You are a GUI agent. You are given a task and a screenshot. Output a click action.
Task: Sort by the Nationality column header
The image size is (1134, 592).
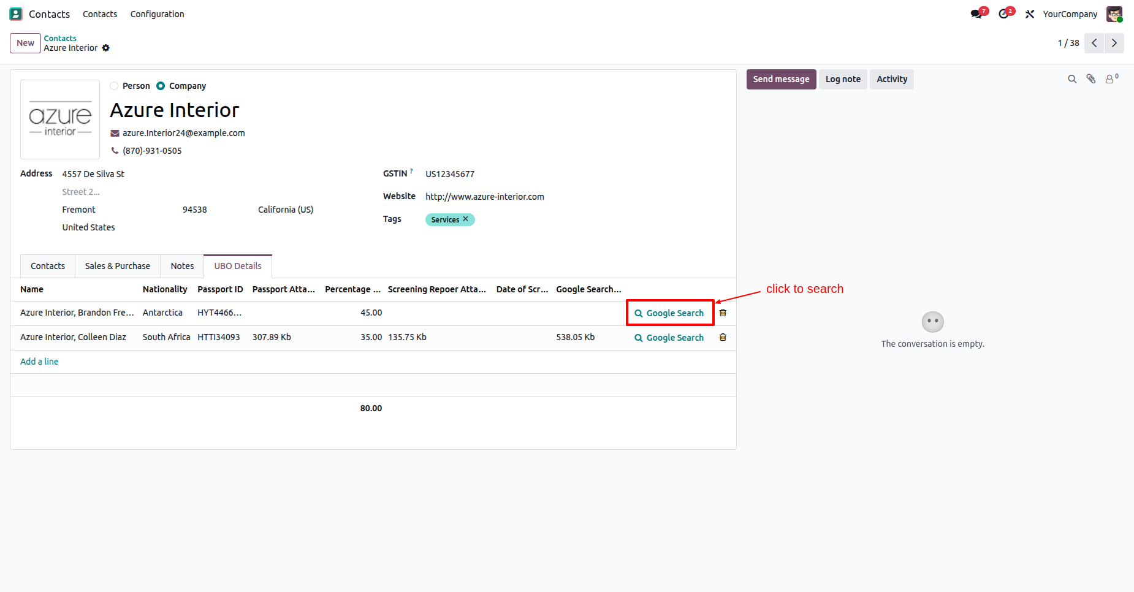(165, 289)
